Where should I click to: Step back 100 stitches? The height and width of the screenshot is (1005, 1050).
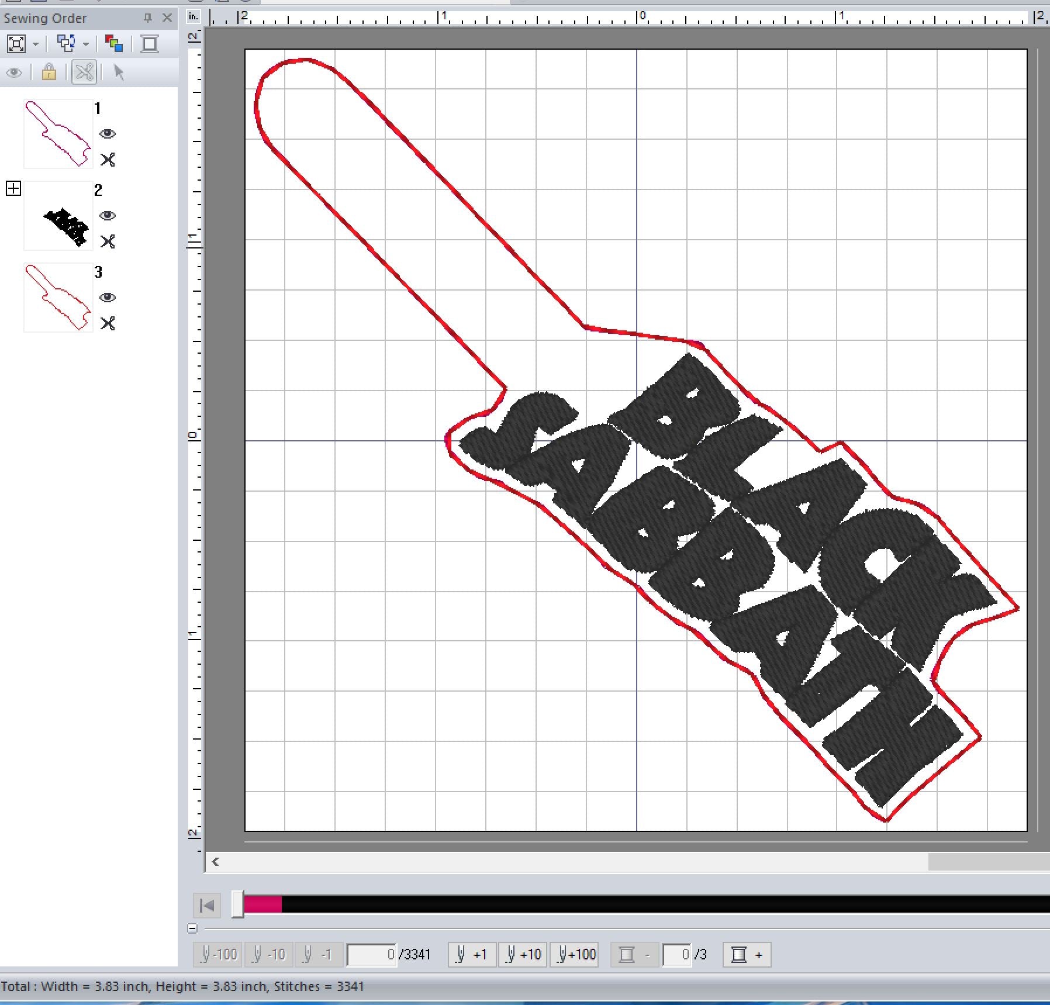(x=218, y=955)
